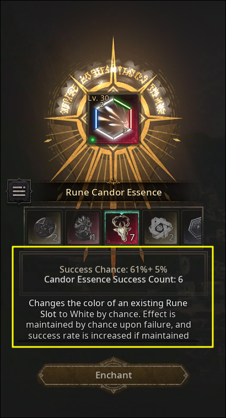The image size is (226, 418).
Task: Click the green dot on the rune item
Action: click(93, 139)
